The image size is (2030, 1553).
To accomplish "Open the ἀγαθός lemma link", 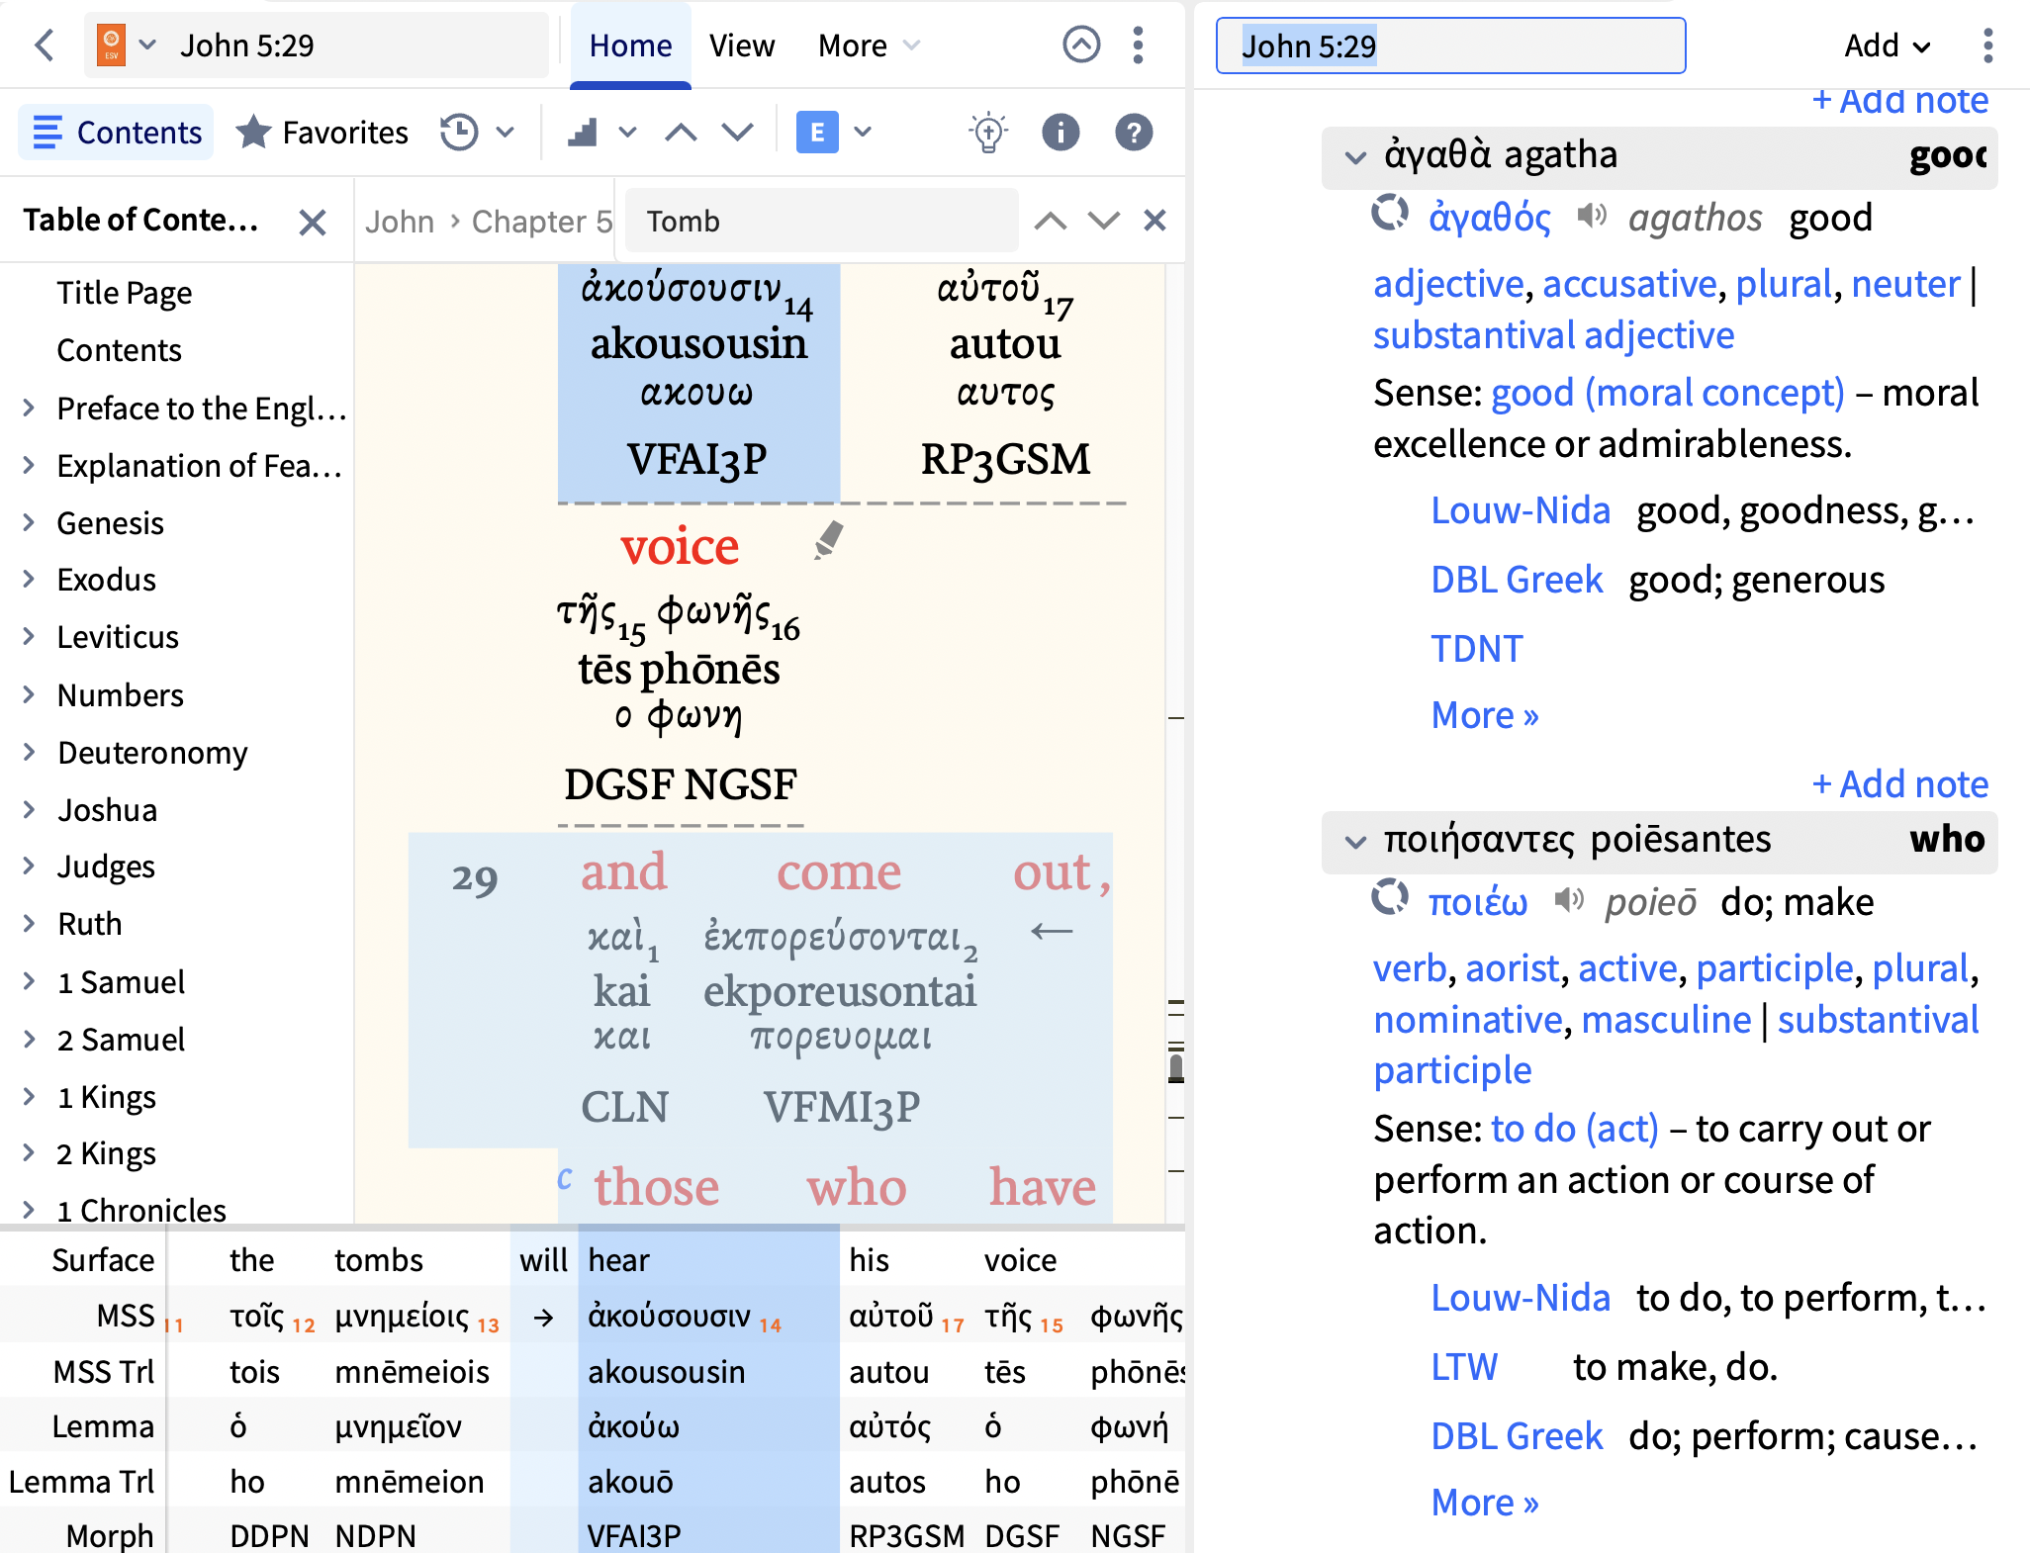I will [x=1490, y=218].
